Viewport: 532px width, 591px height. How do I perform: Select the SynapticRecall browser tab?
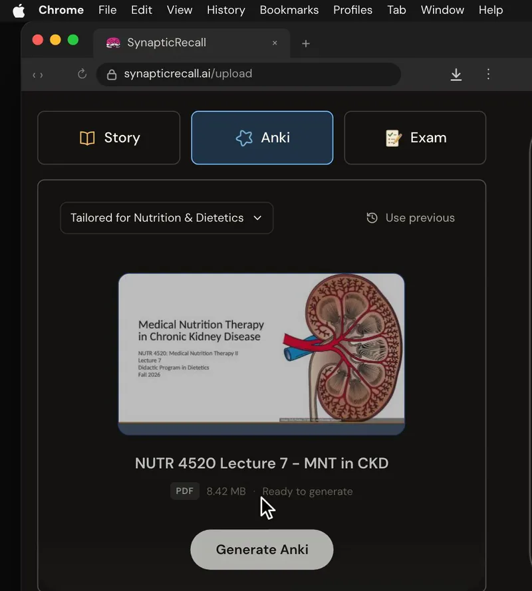tap(192, 43)
